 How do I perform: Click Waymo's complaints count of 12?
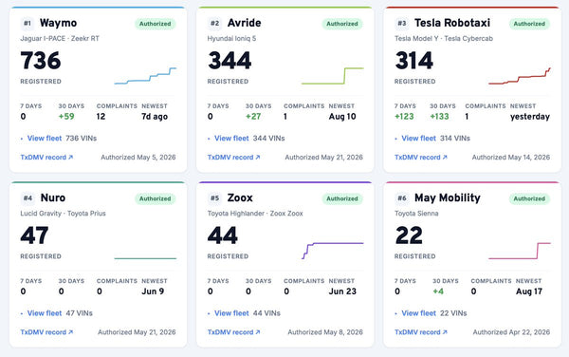tap(101, 117)
